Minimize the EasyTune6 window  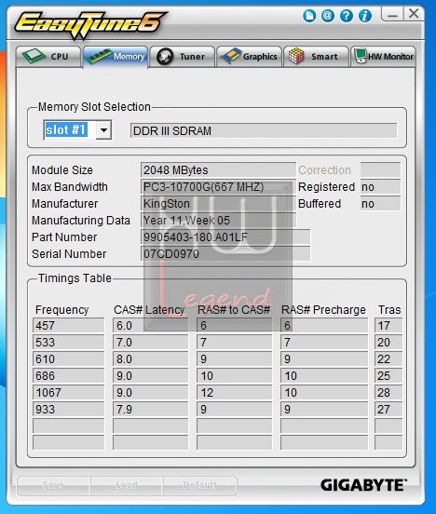pyautogui.click(x=392, y=14)
